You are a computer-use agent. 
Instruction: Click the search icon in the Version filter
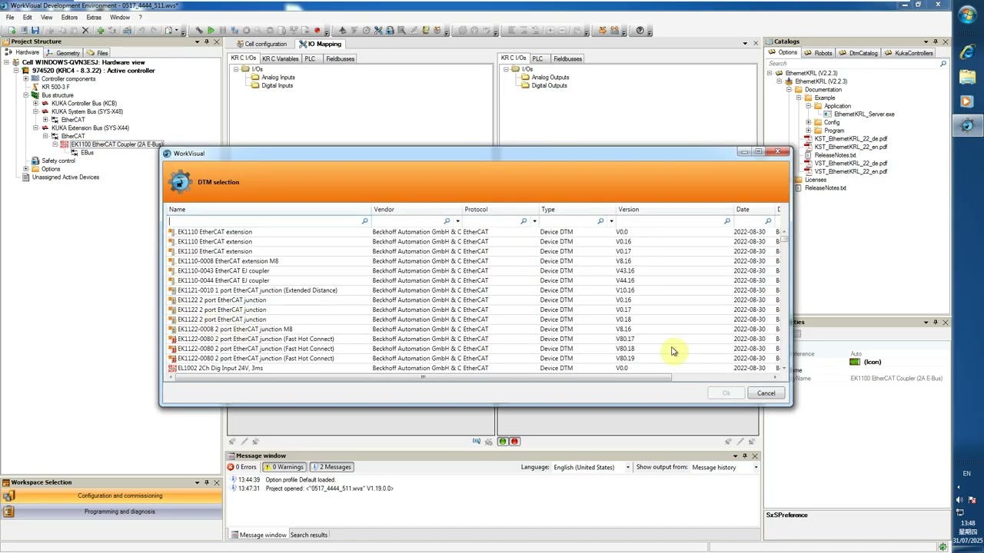tap(726, 221)
